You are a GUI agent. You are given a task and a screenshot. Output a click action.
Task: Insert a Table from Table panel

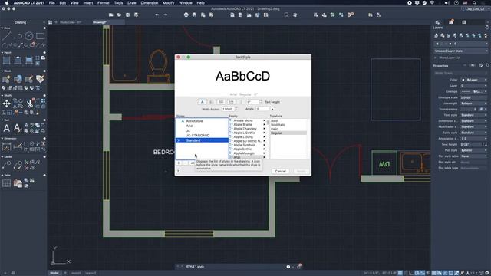(6, 183)
